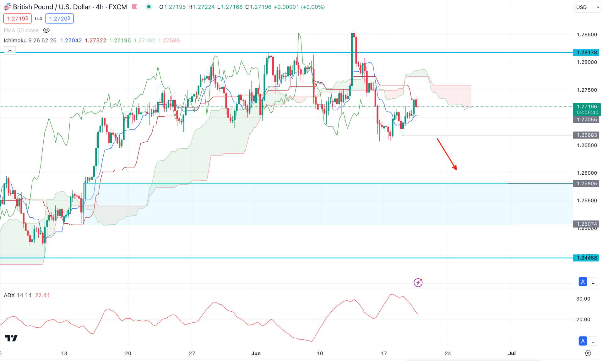
Task: Open the USD currency dropdown
Action: 588,7
